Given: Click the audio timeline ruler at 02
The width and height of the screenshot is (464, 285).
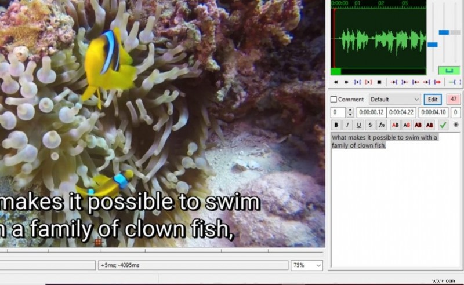Looking at the screenshot, I should click(x=381, y=3).
